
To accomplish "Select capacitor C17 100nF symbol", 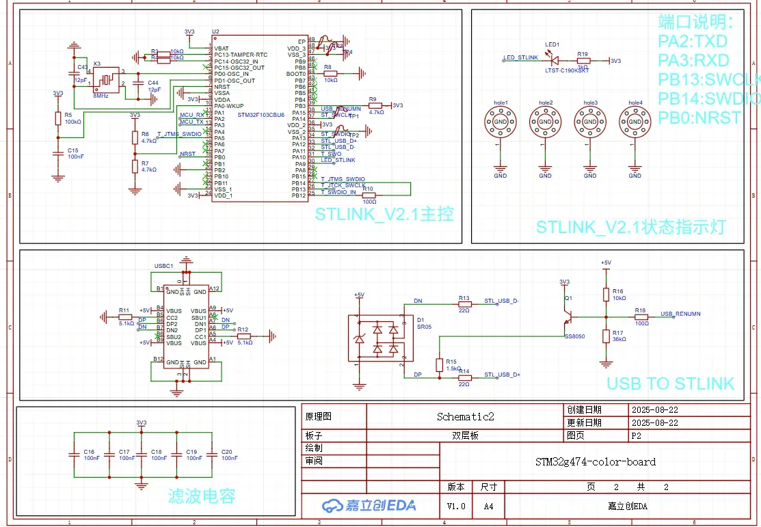I will coord(109,455).
